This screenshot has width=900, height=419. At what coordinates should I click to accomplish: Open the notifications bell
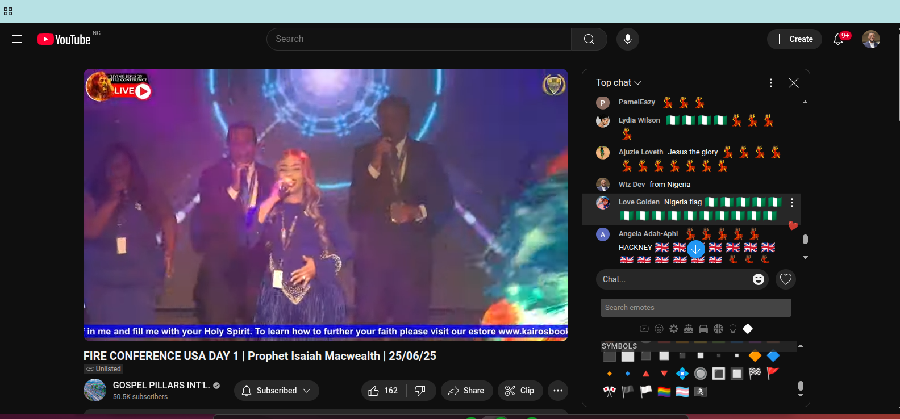838,39
